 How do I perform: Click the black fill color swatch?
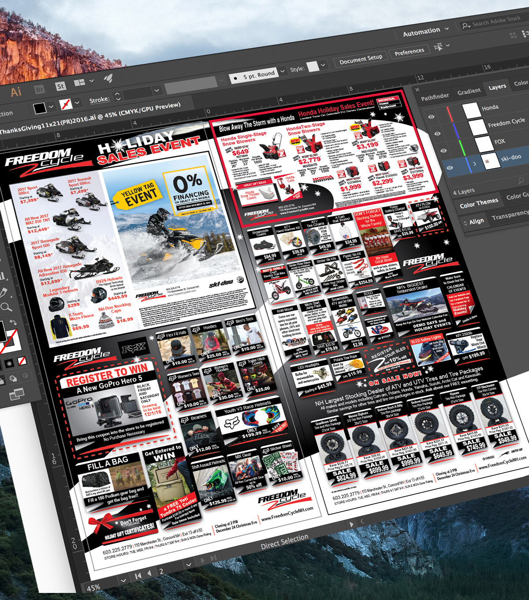click(40, 108)
